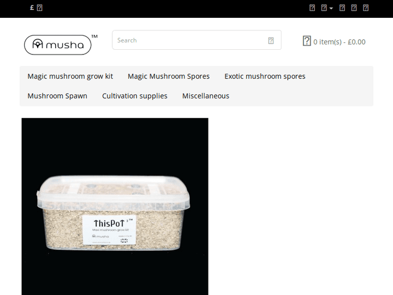
Task: Click the second-to-last icon in the top bar
Action: (x=354, y=8)
